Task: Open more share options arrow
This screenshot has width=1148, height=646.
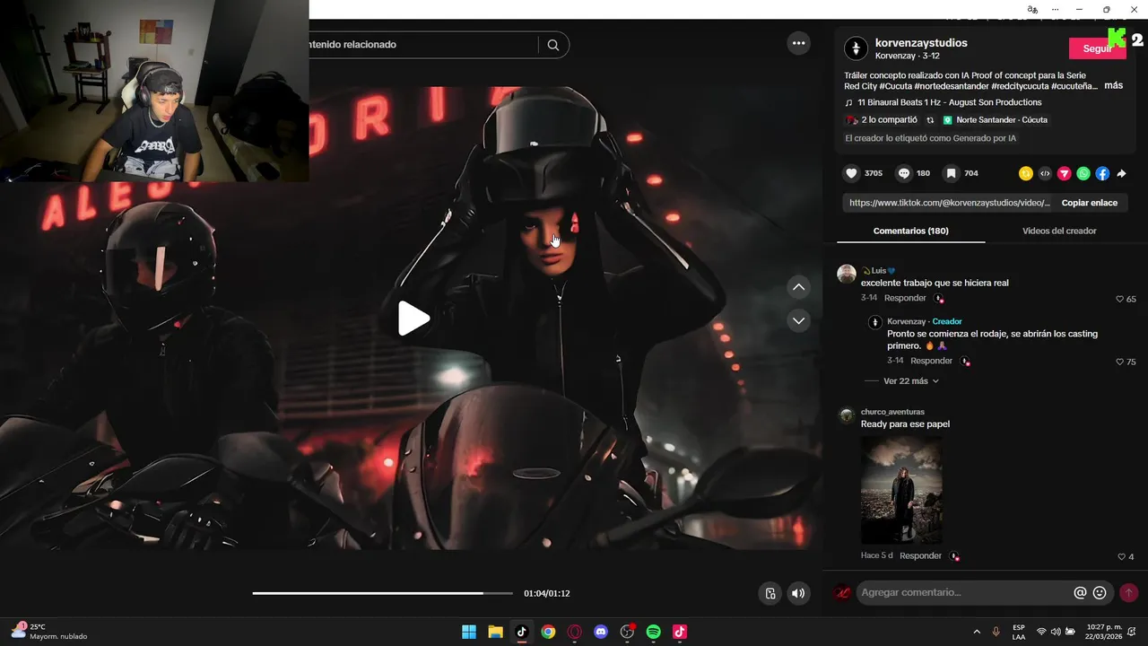Action: pos(1121,173)
